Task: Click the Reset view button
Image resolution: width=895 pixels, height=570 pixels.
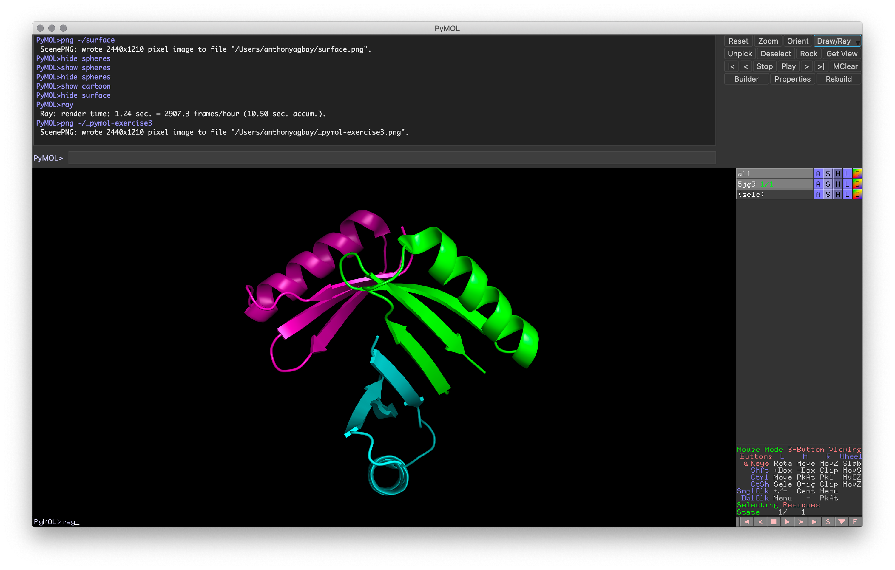Action: coord(738,41)
